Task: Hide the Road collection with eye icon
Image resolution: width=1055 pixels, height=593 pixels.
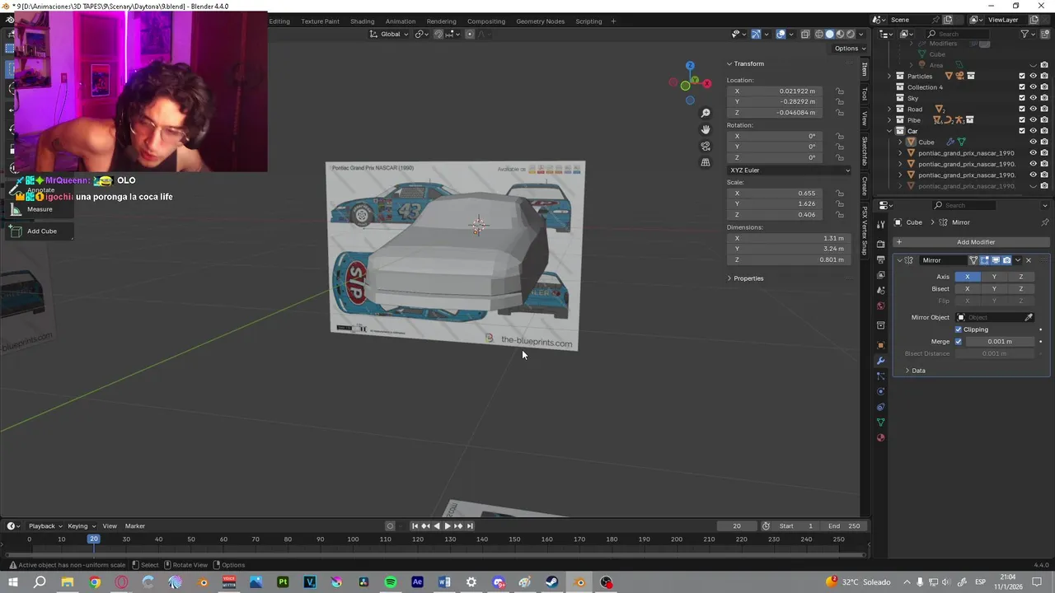Action: click(1033, 109)
